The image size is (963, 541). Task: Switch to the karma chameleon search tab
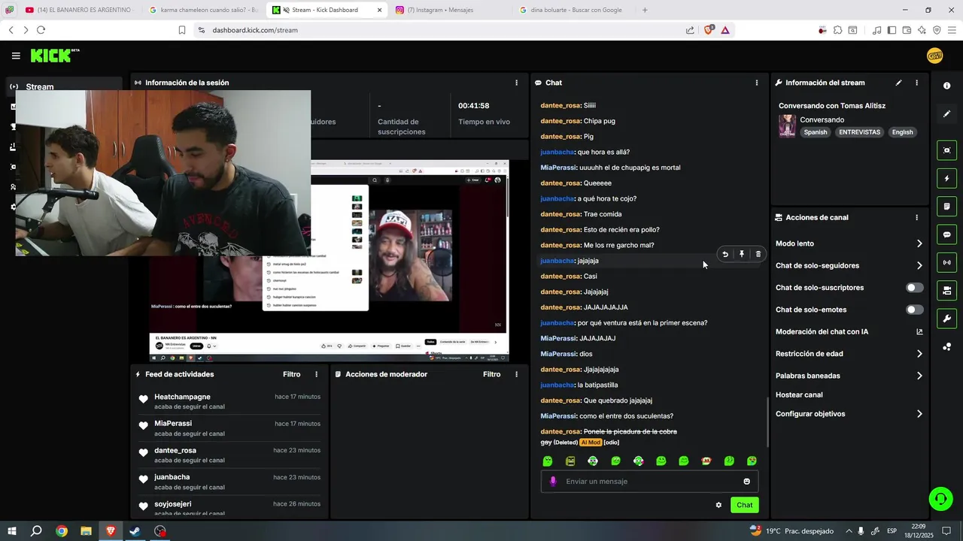(203, 10)
